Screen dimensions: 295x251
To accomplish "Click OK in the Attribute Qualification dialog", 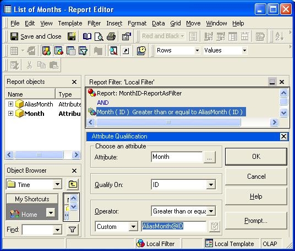I will (x=256, y=157).
